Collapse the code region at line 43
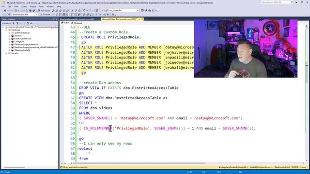This screenshot has width=310, height=174. coord(78,27)
